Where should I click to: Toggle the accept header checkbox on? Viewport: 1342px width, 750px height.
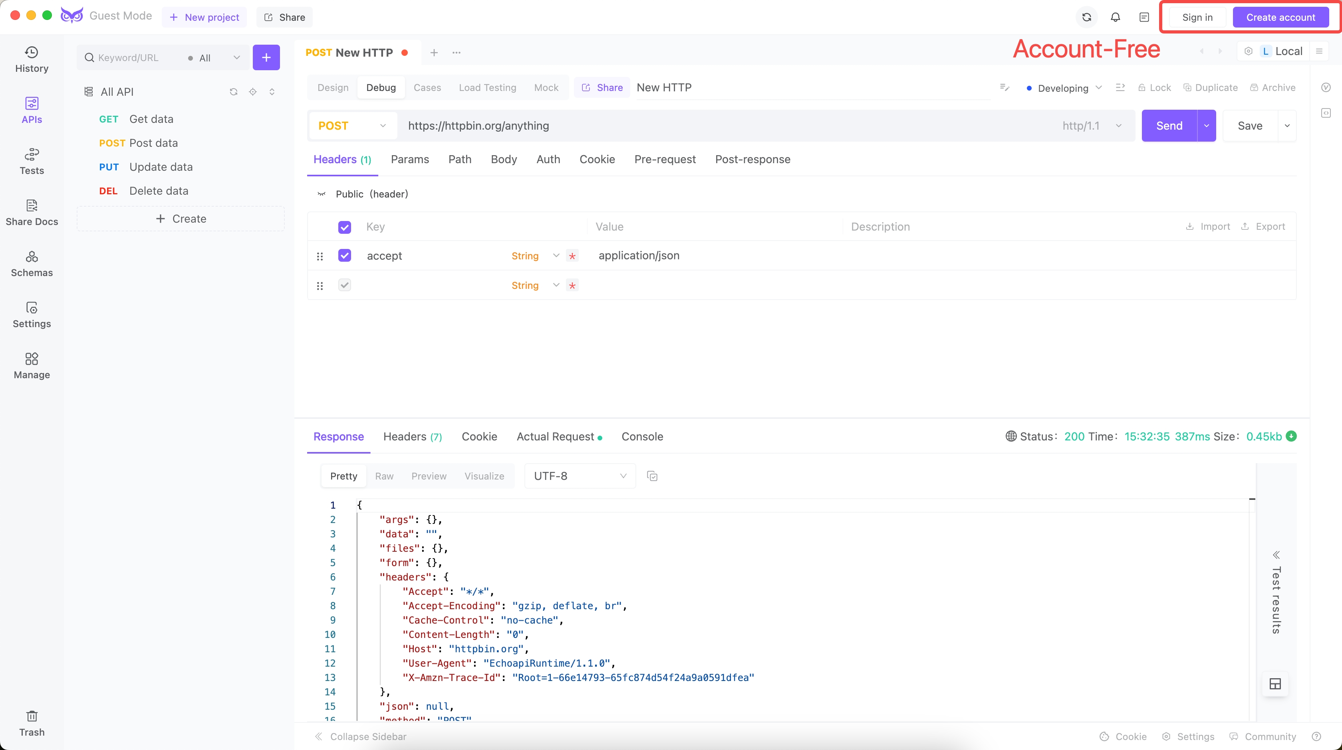(x=345, y=256)
